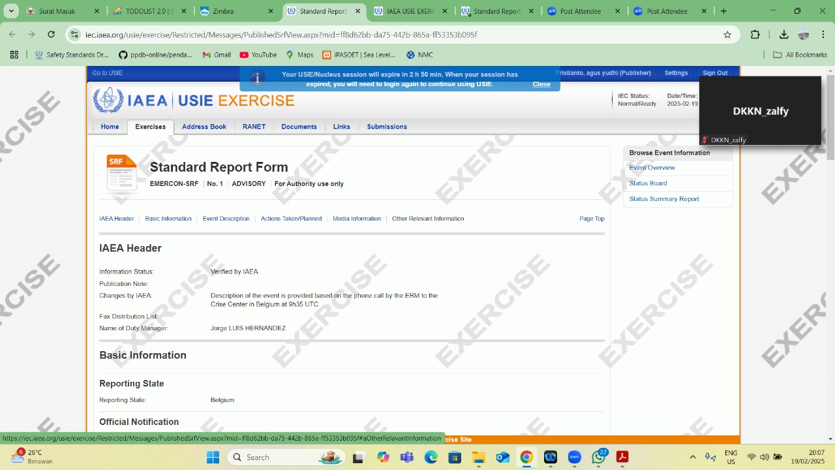Show hidden system tray icons chevron

point(693,458)
